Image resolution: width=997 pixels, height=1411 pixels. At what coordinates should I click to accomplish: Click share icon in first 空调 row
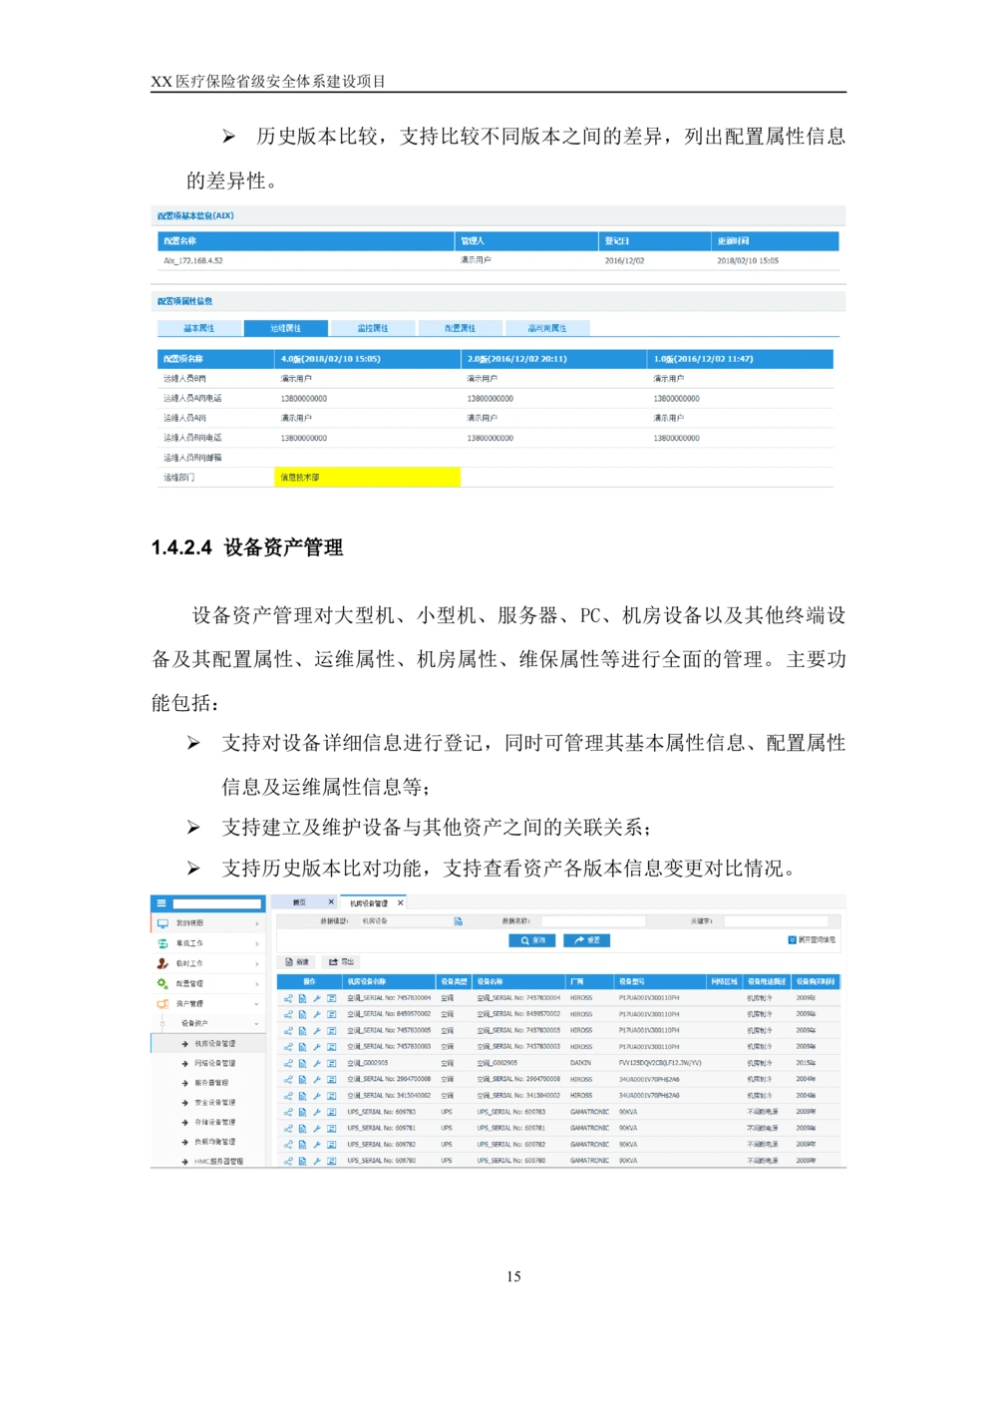[x=288, y=998]
